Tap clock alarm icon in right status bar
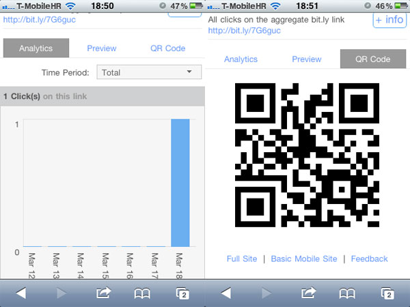 [x=368, y=5]
